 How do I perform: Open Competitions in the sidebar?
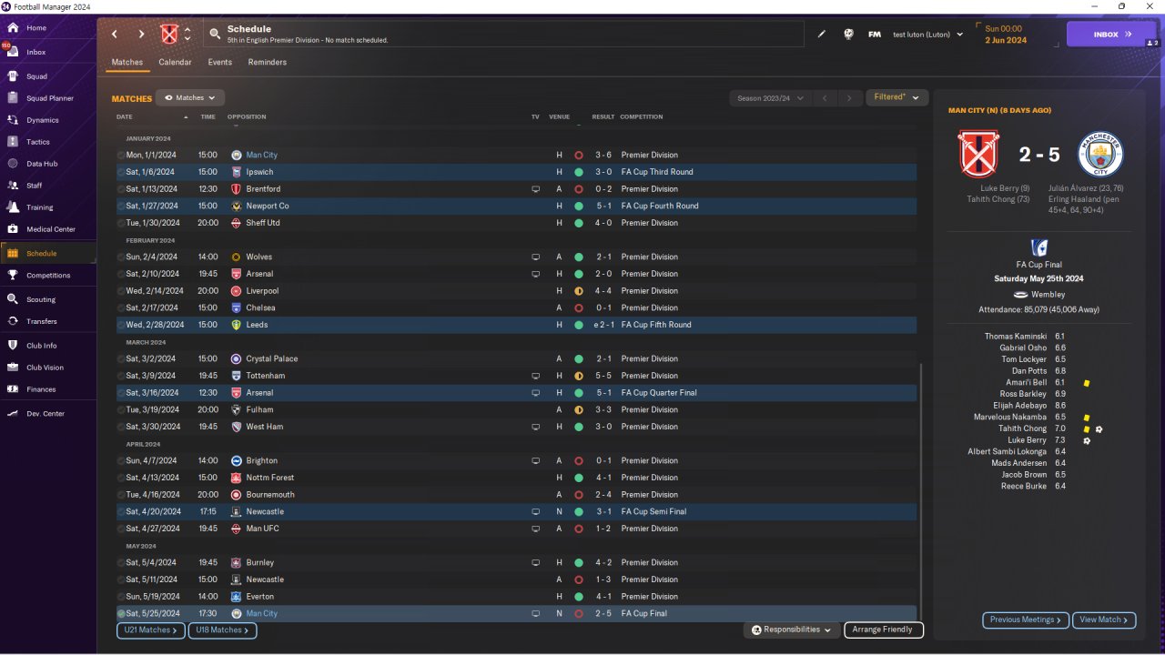(47, 276)
